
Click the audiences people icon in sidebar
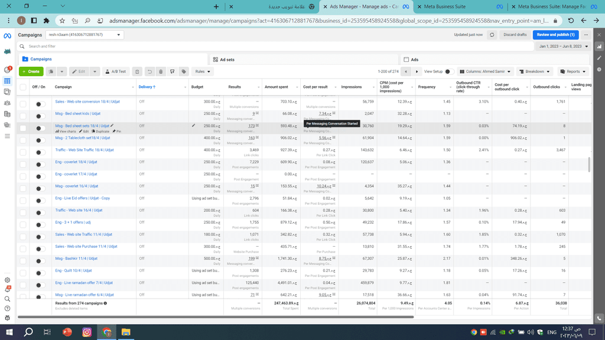7,103
